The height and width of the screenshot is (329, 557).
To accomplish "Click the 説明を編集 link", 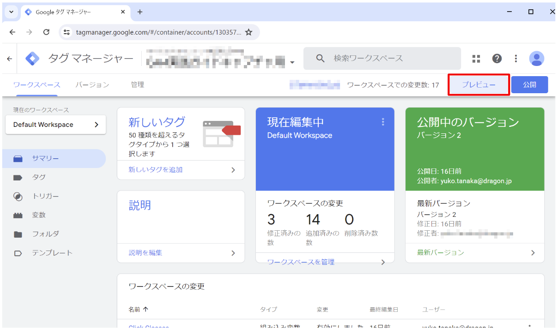I will coord(145,253).
